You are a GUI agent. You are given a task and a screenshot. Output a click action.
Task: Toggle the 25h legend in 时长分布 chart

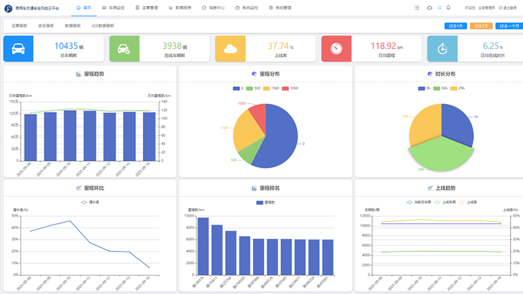pyautogui.click(x=458, y=88)
